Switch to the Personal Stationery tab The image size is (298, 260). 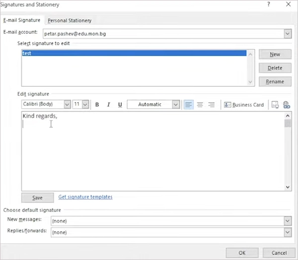[70, 20]
